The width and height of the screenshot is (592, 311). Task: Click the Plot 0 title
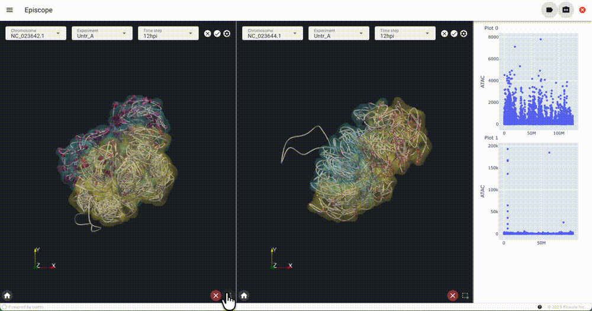491,28
